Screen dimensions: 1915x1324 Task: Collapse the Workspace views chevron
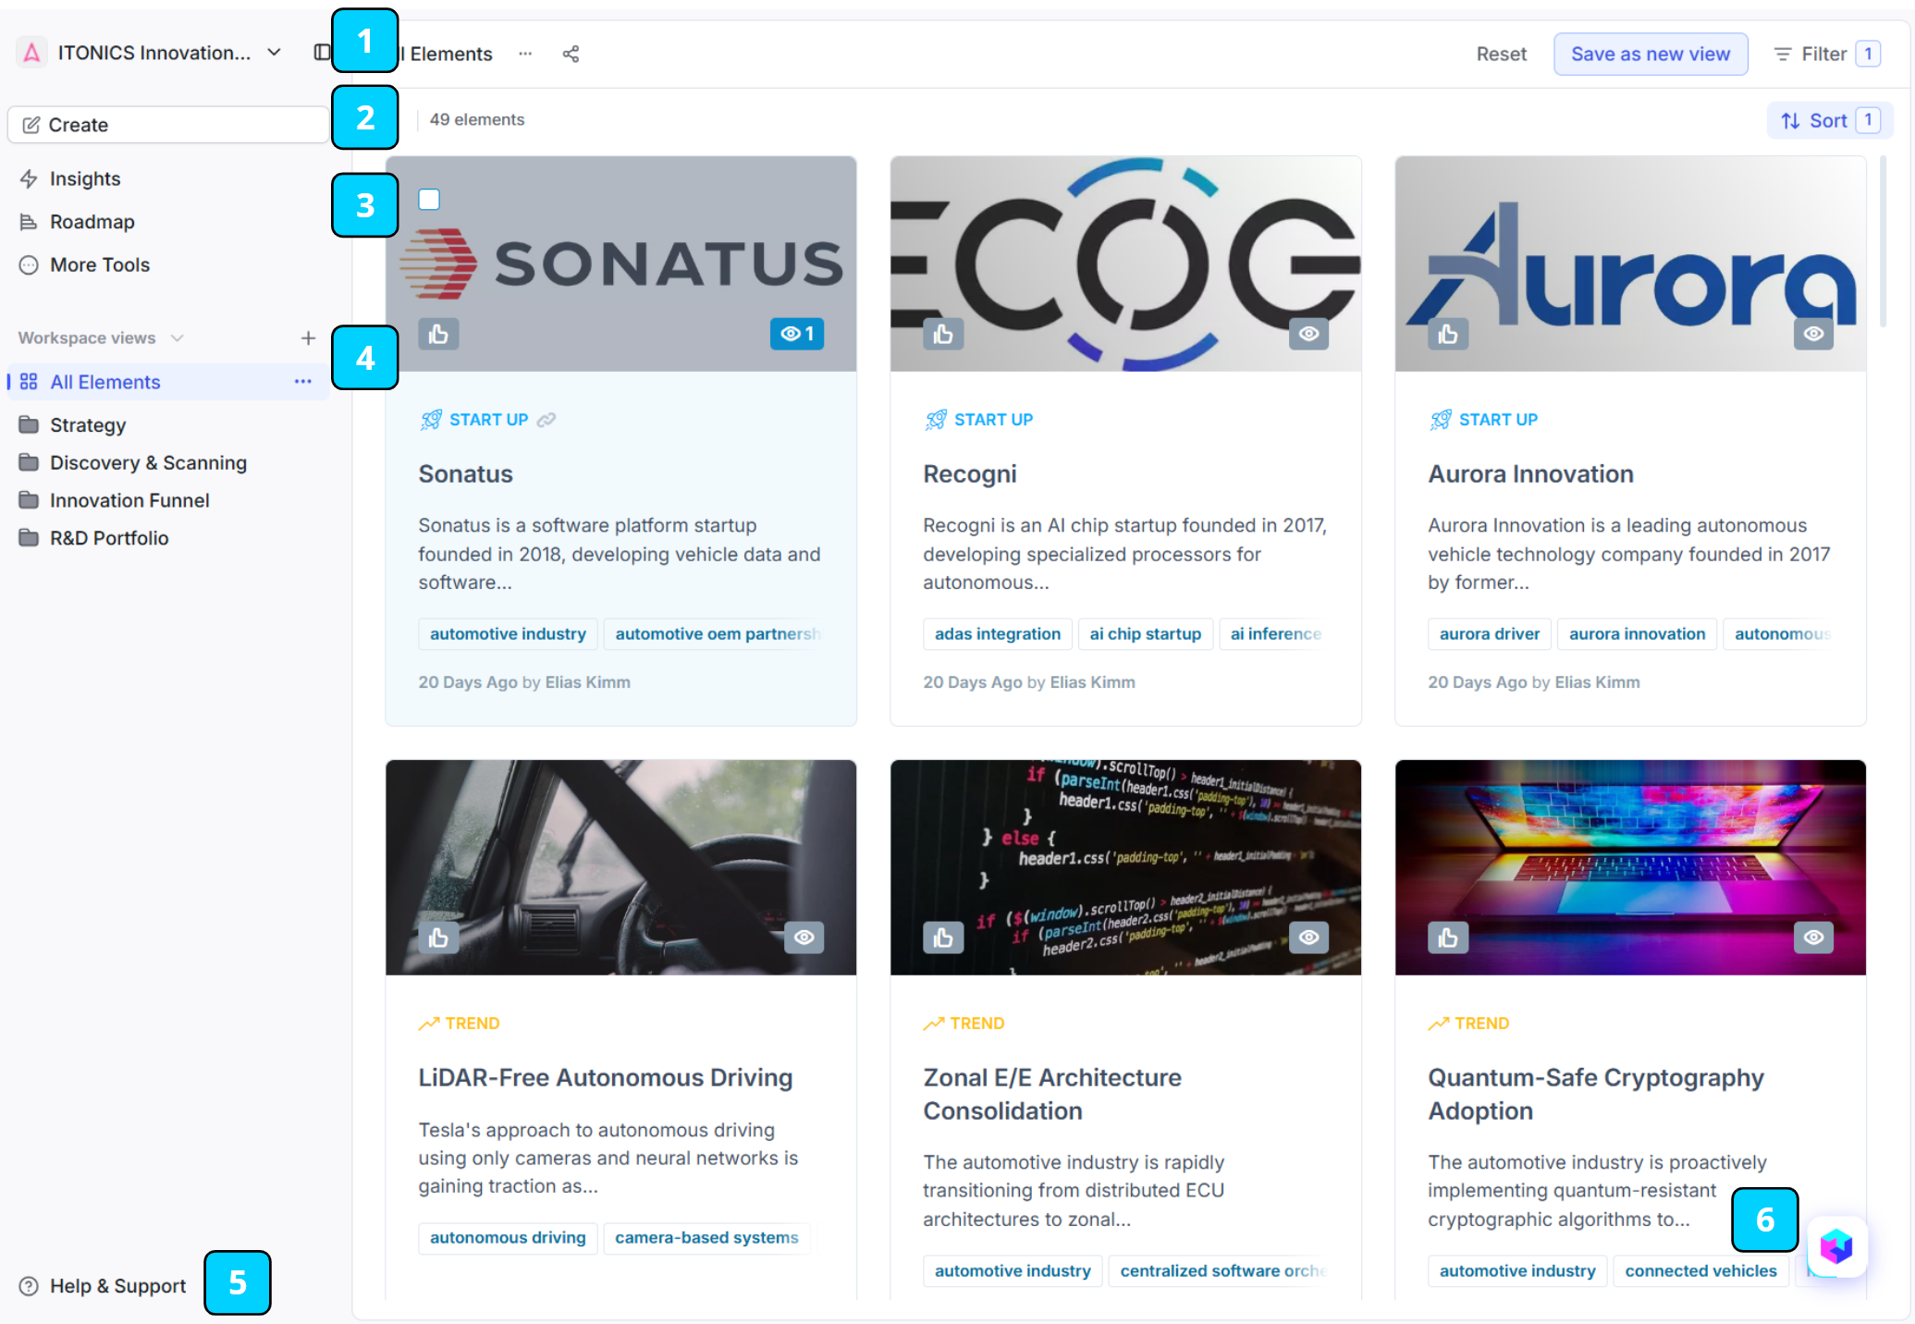click(178, 338)
